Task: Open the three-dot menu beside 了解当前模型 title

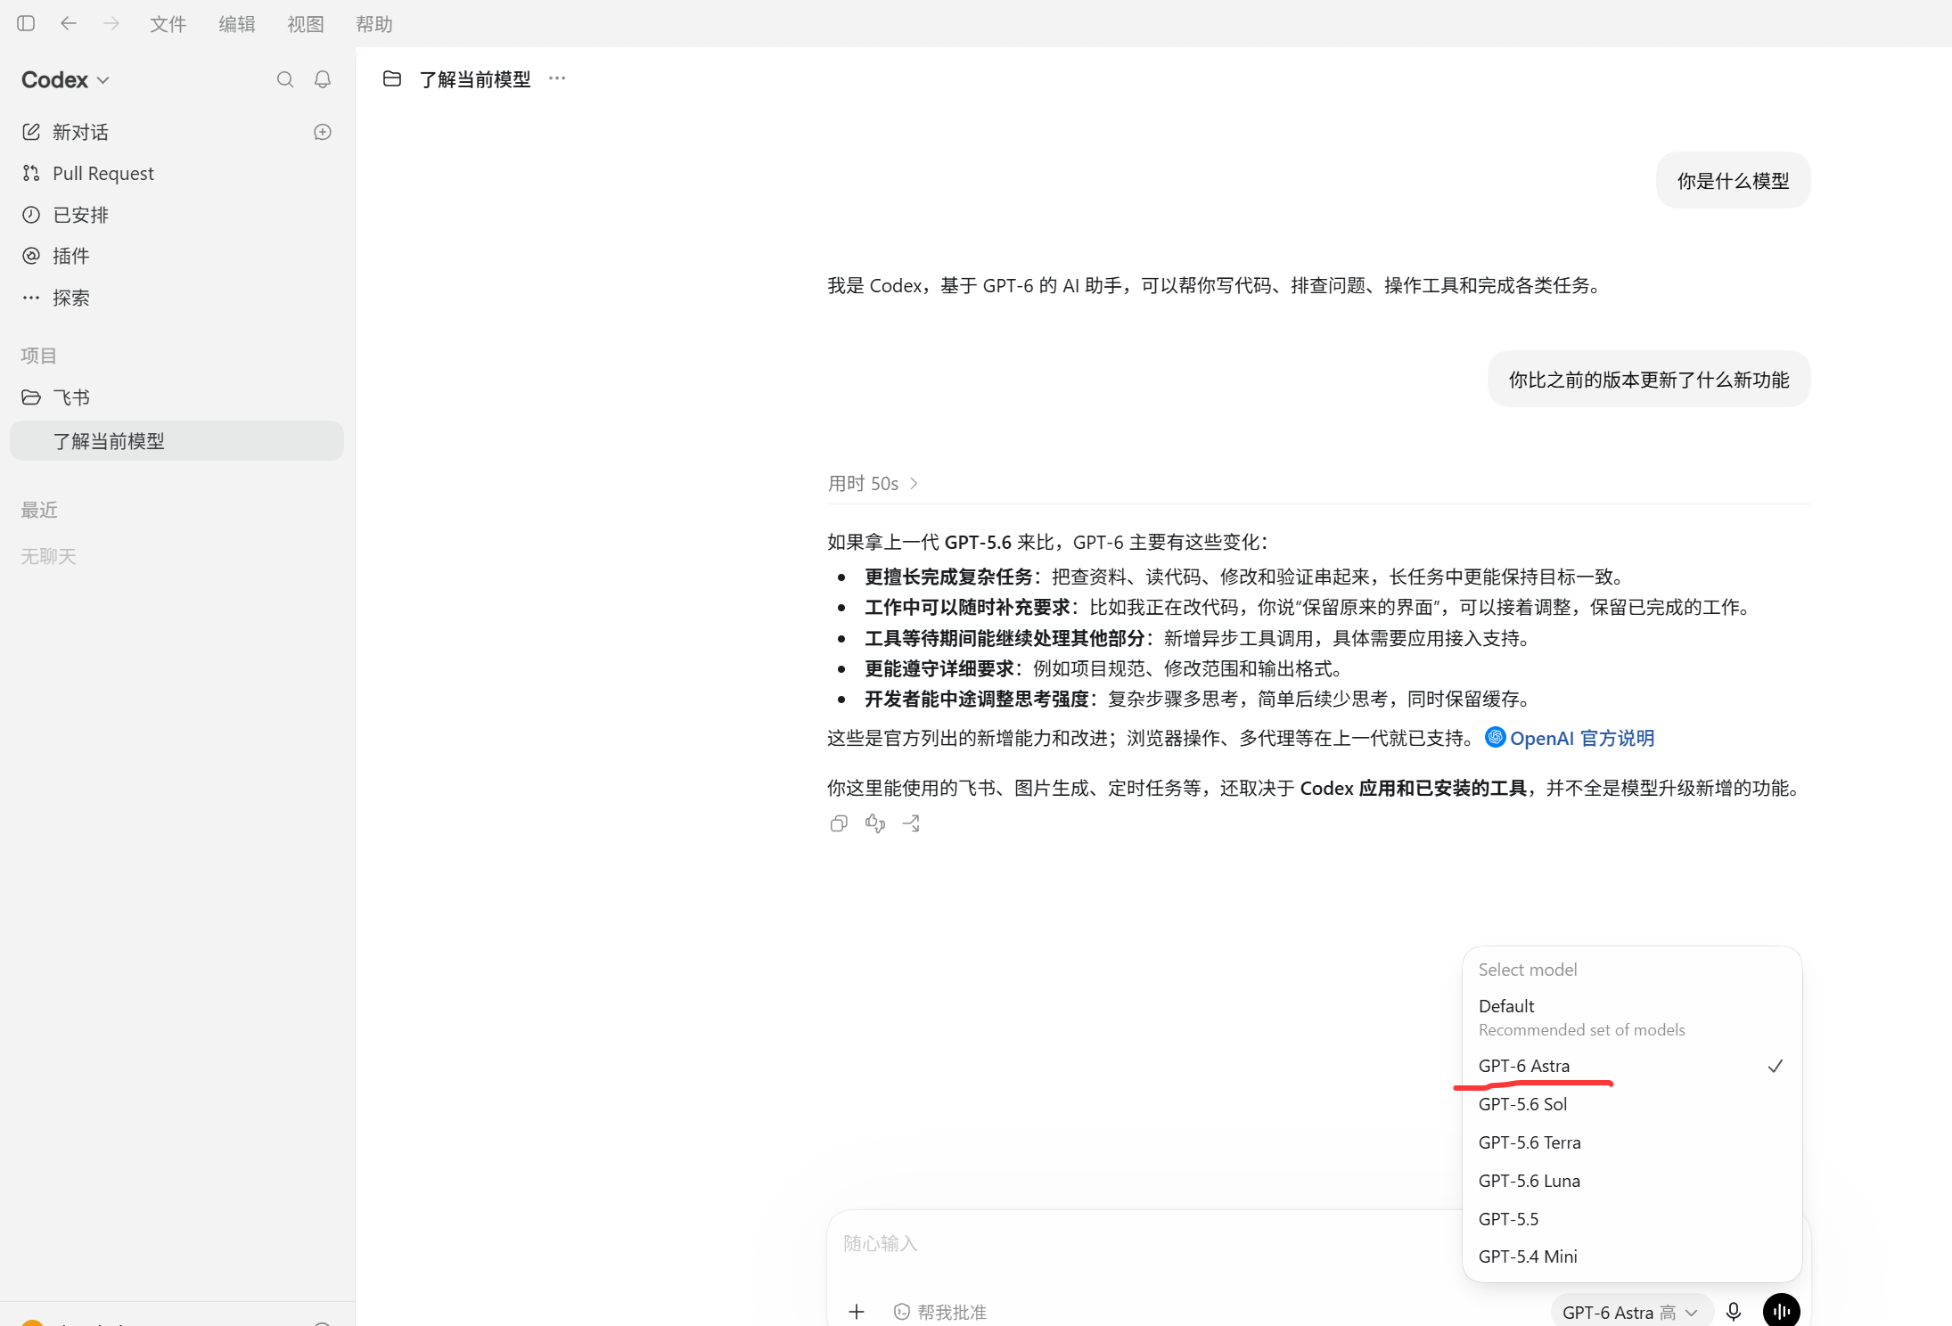Action: 557,78
